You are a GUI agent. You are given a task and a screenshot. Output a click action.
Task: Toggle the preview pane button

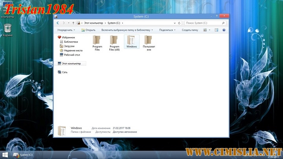[x=217, y=30]
